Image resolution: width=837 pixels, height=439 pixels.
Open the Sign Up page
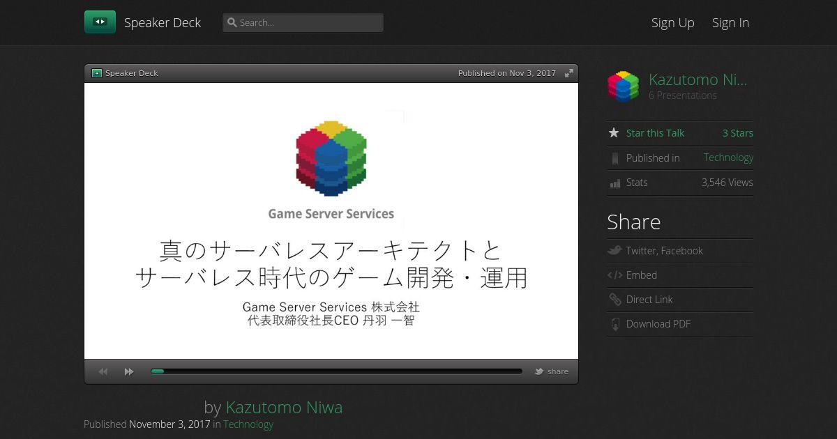coord(673,22)
